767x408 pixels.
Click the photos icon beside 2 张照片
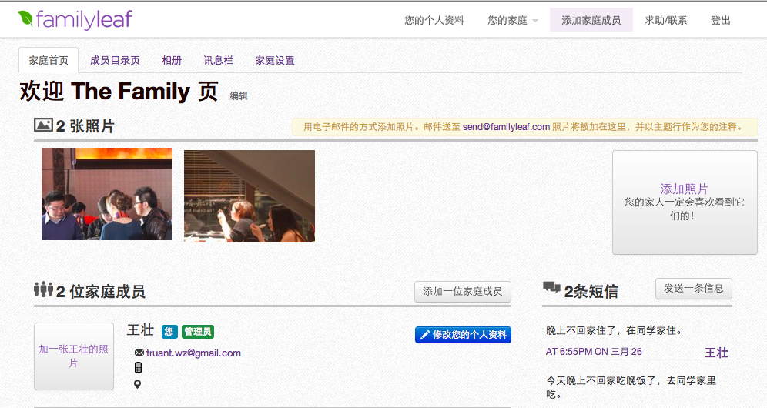click(43, 125)
